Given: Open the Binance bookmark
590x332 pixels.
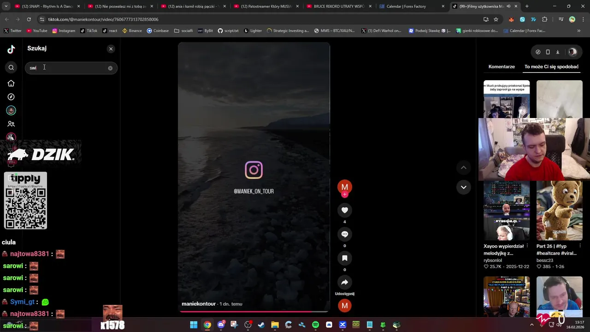Looking at the screenshot, I should click(132, 31).
